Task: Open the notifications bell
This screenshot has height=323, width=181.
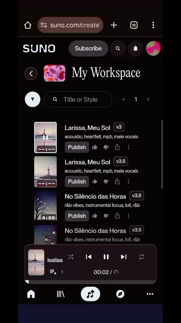Action: (x=135, y=48)
